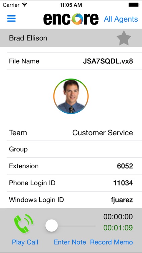
Task: Tap Play Call
Action: point(25,242)
